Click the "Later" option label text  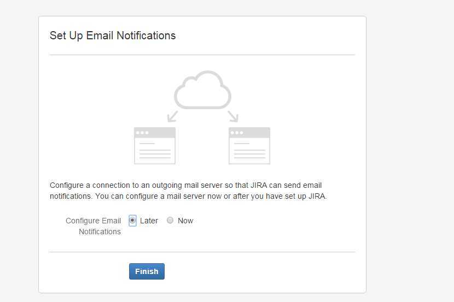pos(149,221)
